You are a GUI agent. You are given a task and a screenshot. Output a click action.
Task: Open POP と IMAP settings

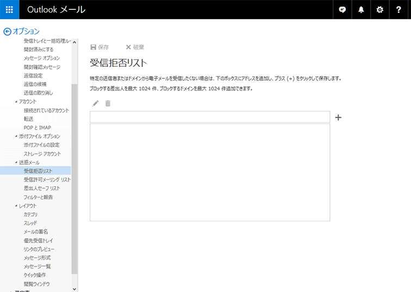point(38,128)
